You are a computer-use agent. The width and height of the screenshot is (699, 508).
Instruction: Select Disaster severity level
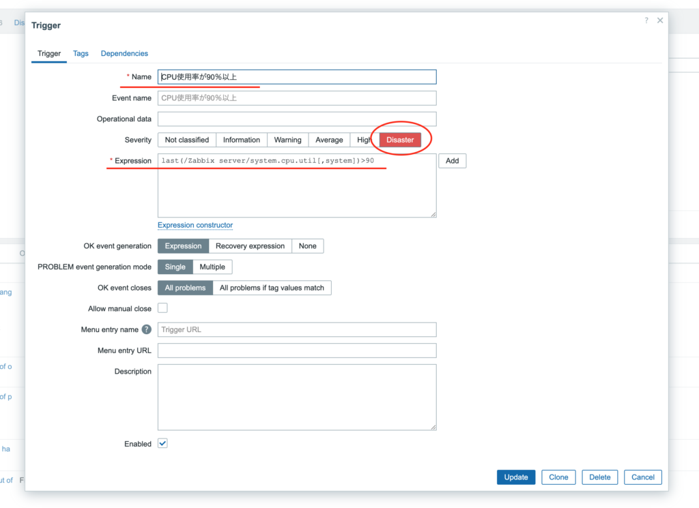point(400,140)
